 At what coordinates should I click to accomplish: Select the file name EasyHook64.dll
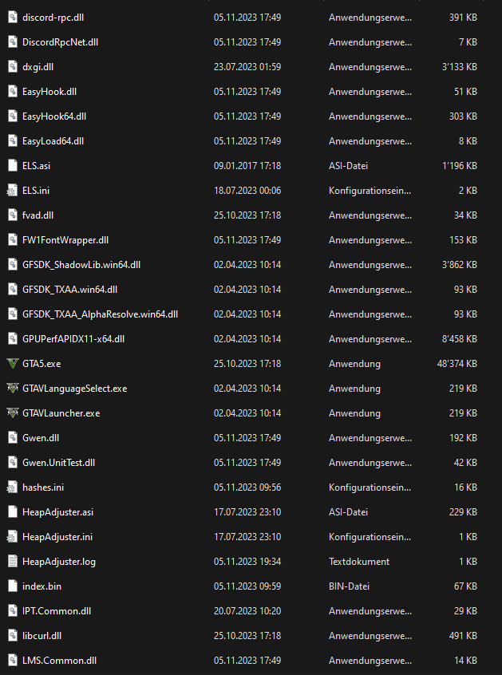tap(54, 116)
